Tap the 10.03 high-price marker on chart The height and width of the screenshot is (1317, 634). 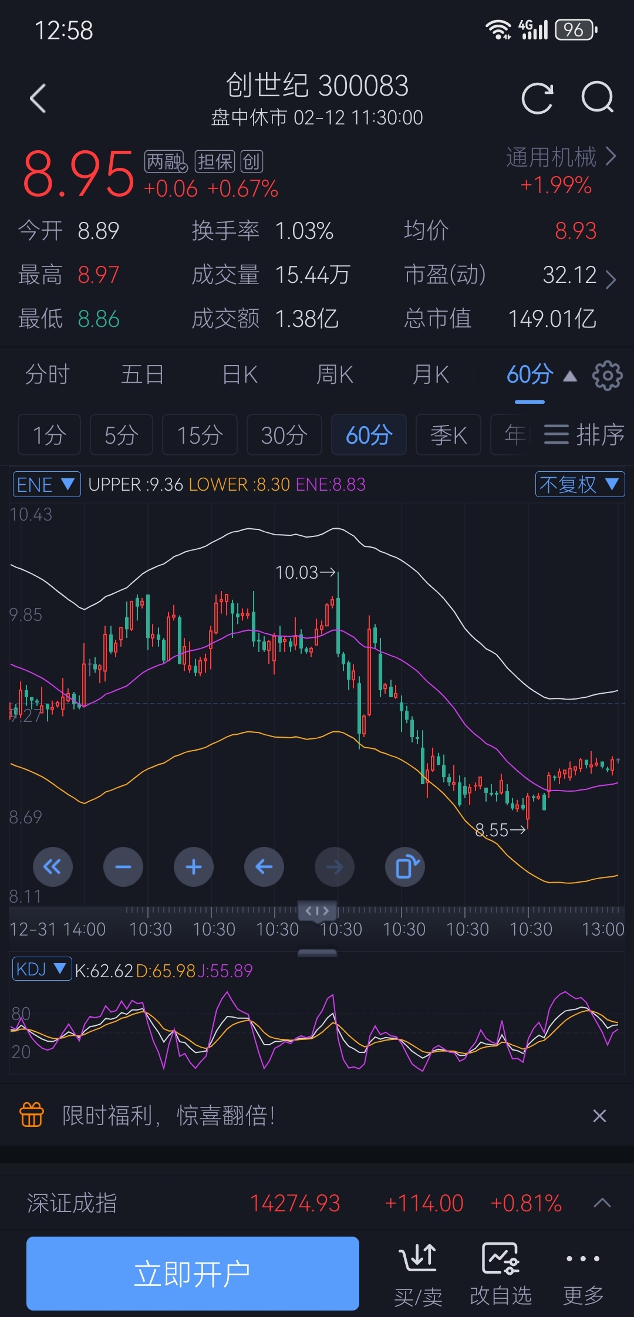point(305,572)
